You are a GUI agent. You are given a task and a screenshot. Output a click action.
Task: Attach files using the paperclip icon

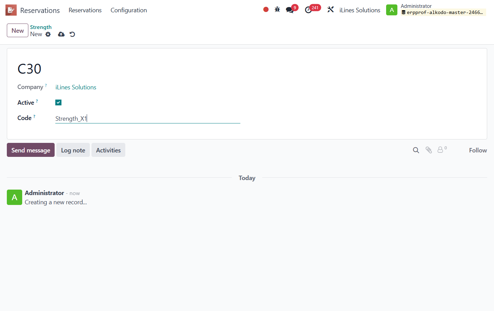[429, 150]
